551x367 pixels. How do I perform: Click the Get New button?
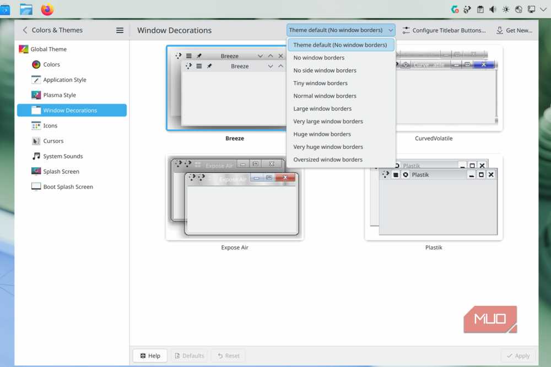tap(514, 30)
